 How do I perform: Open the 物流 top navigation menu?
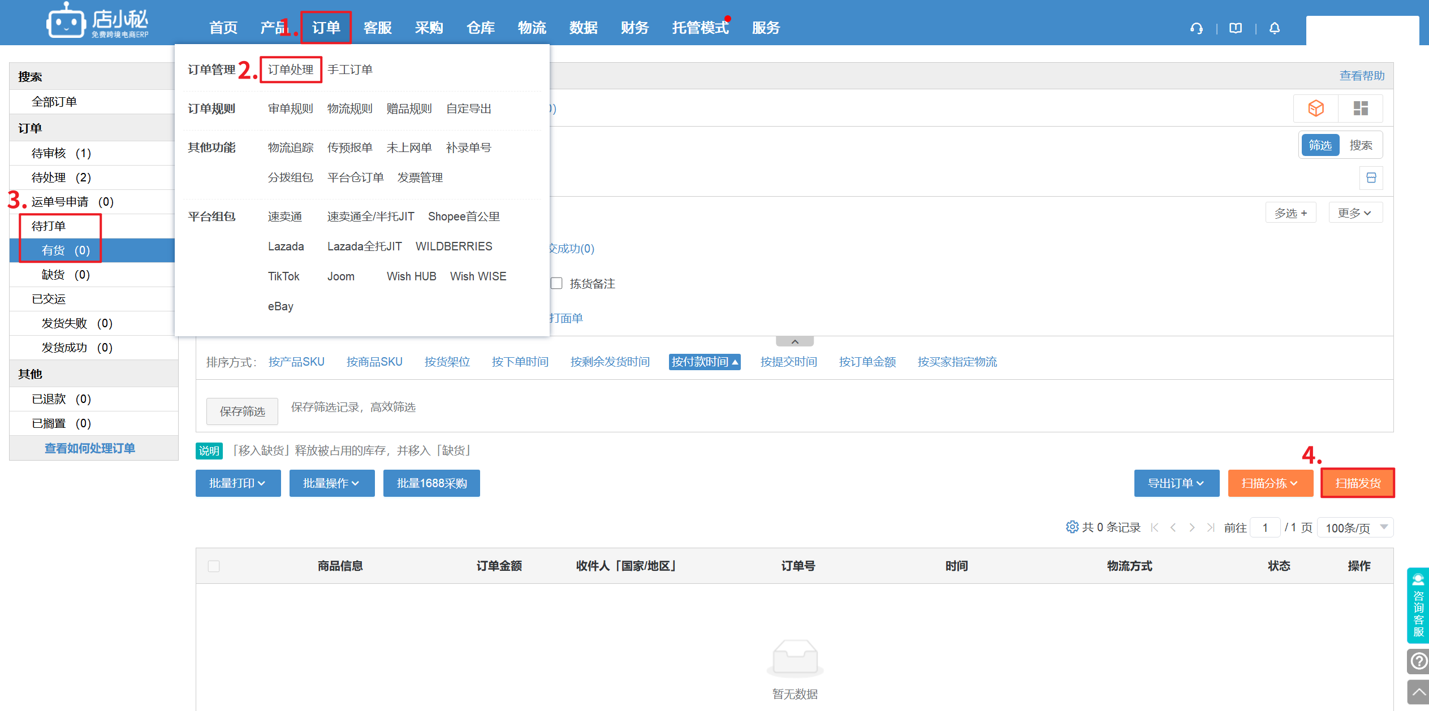[532, 28]
